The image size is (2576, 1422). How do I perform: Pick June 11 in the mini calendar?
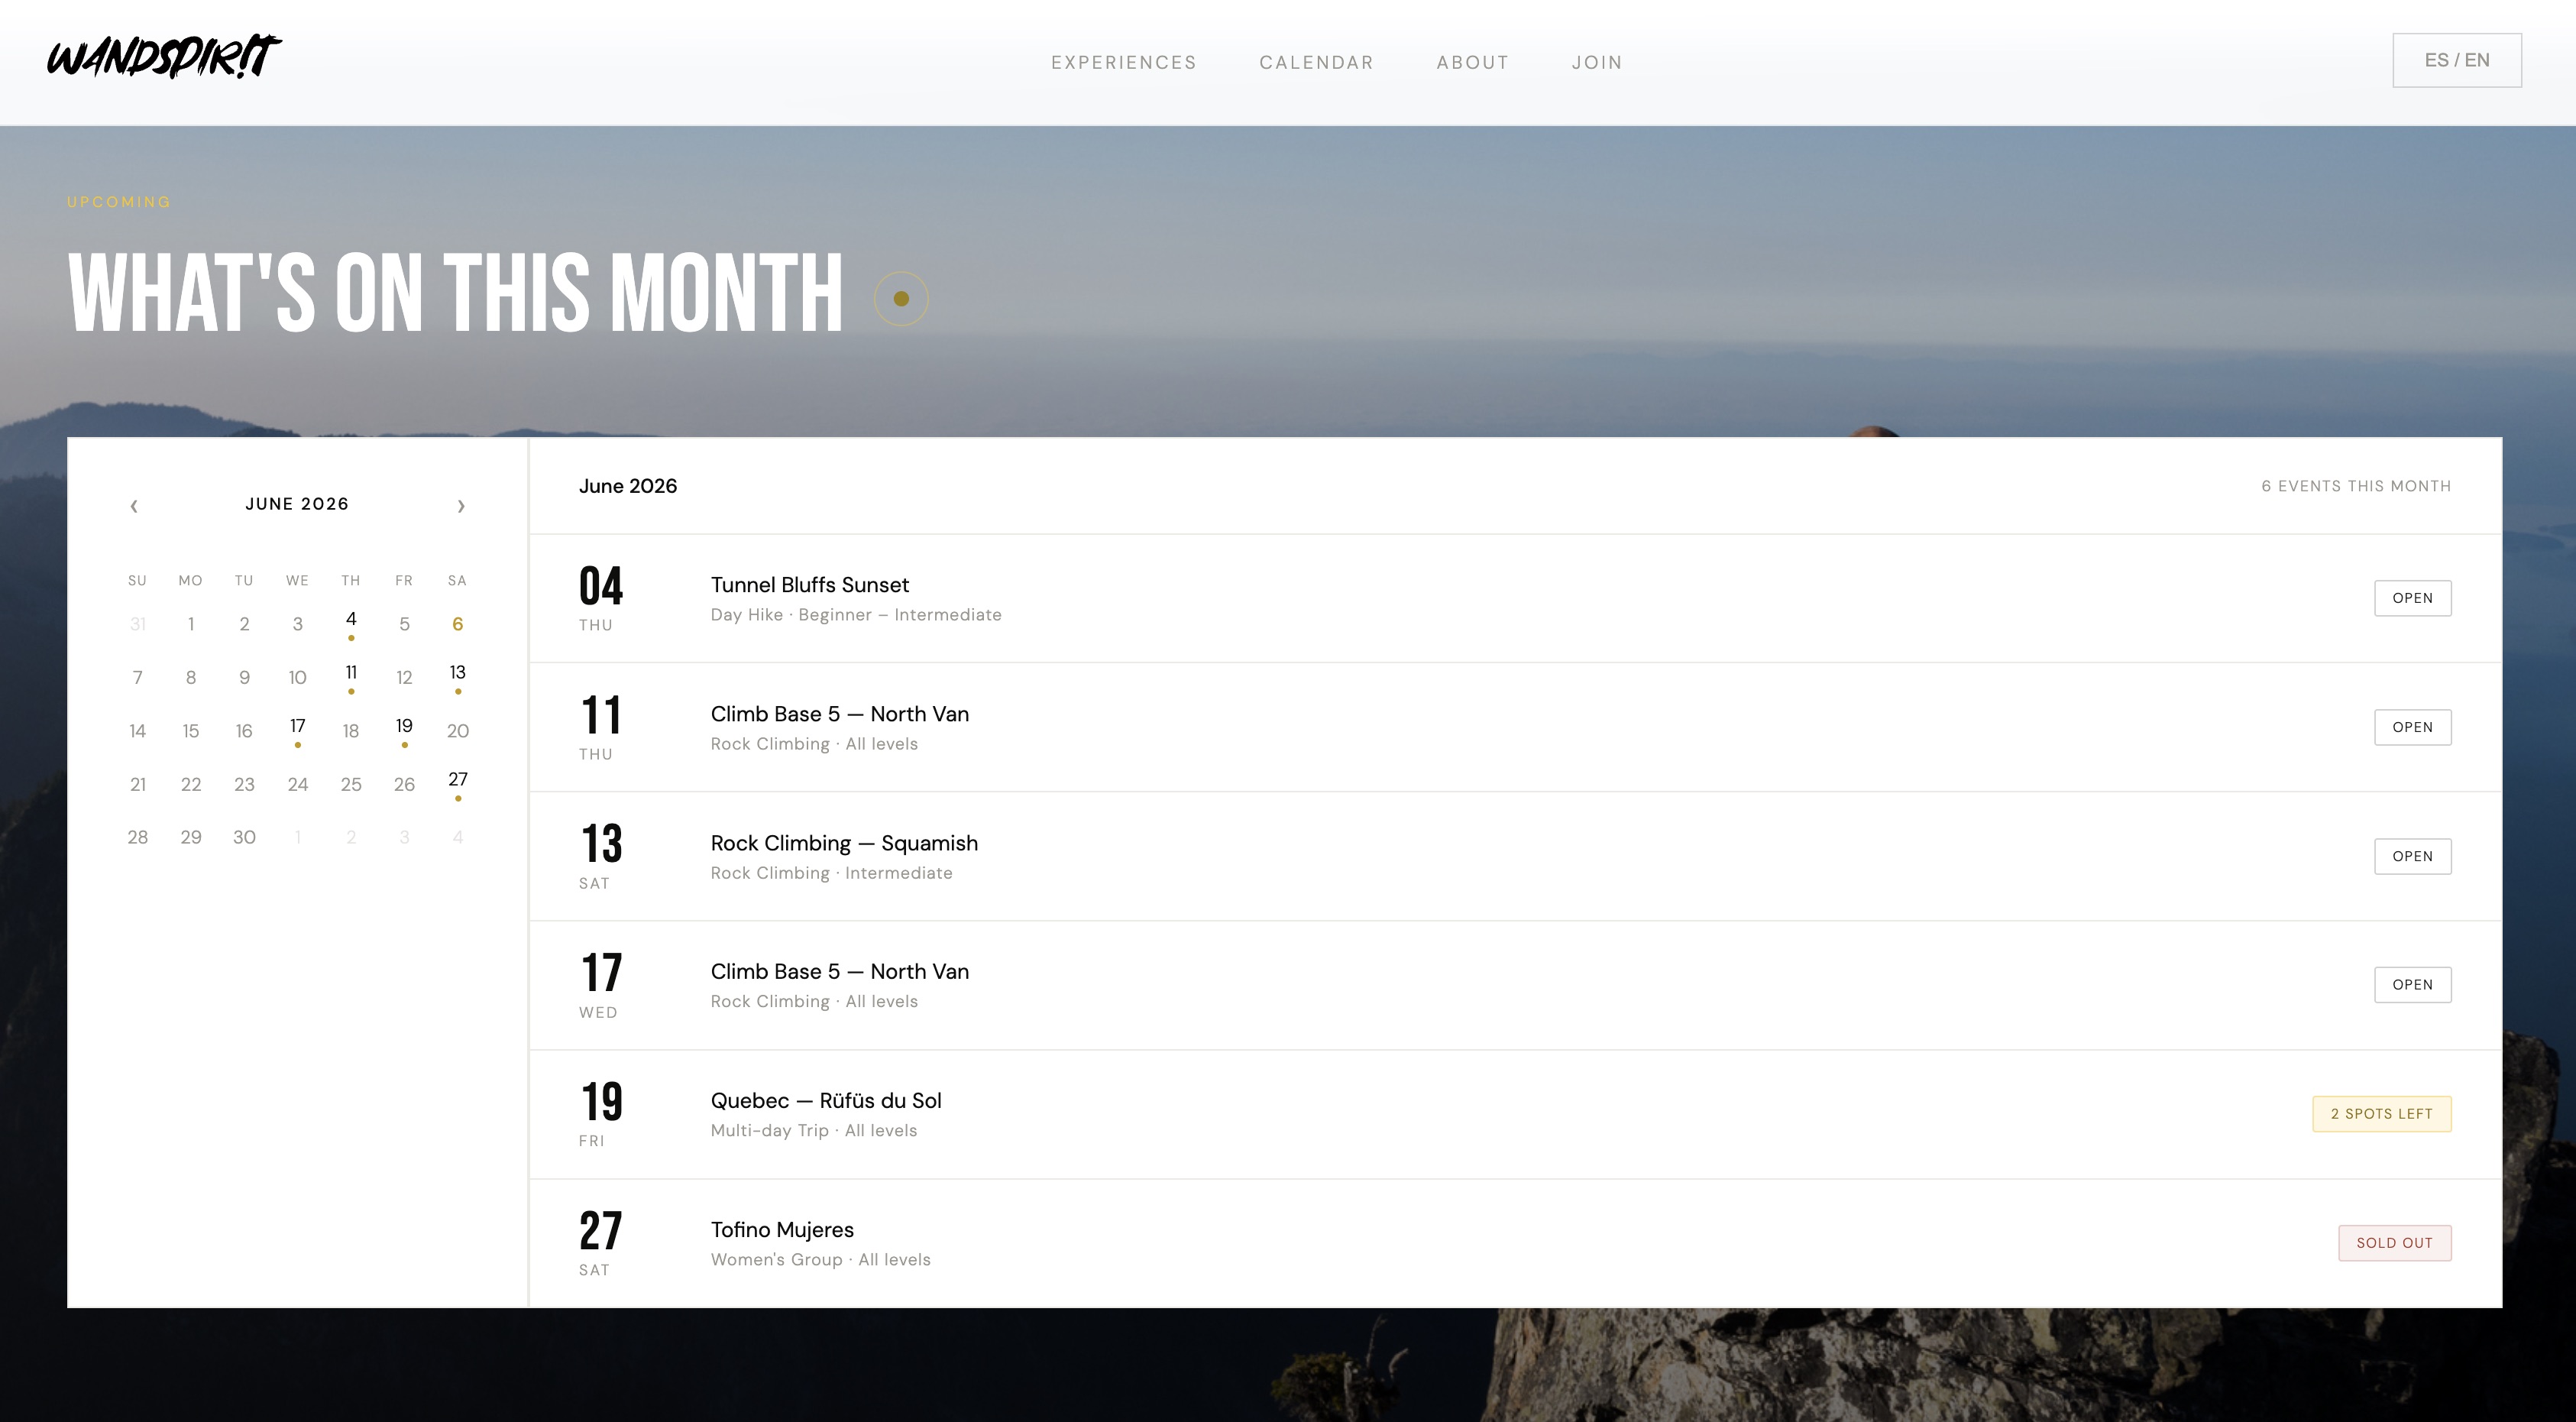point(351,677)
